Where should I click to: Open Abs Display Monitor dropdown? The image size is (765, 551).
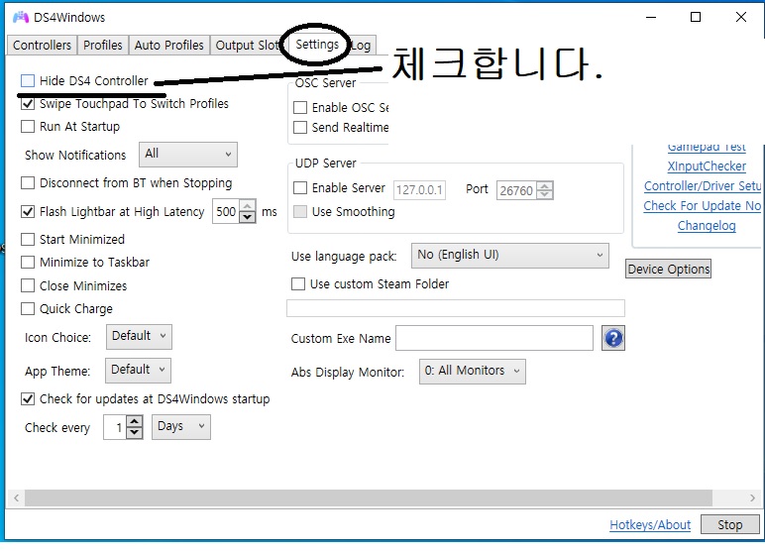pyautogui.click(x=473, y=372)
